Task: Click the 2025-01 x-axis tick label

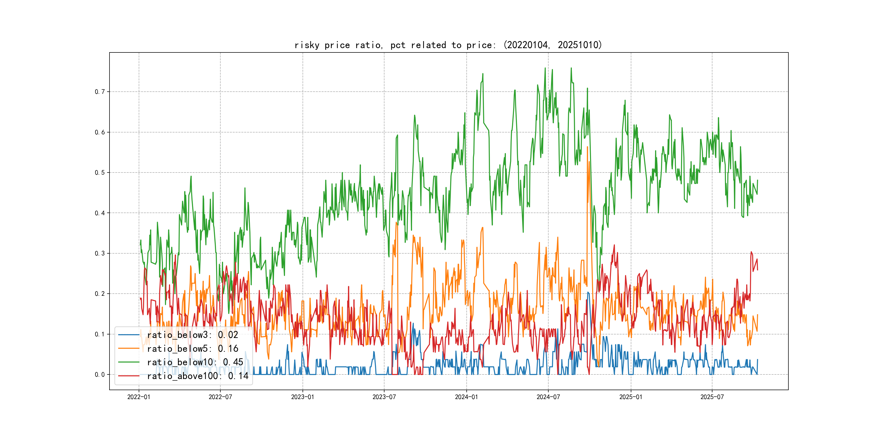Action: coord(631,397)
